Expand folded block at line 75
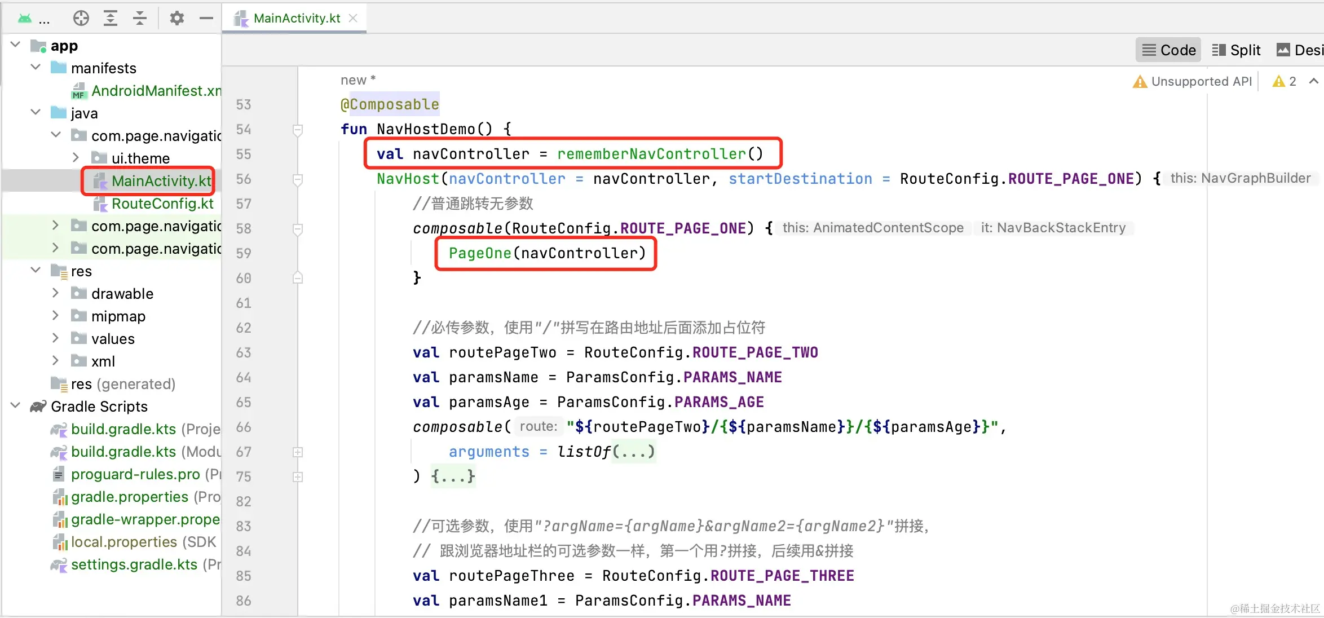1324x618 pixels. click(x=298, y=477)
